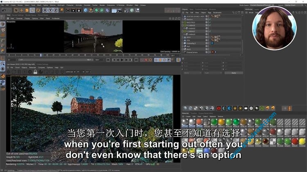Screen dimensions: 307x172
Task: Expand the first child CABBAGE object
Action: click(x=185, y=28)
